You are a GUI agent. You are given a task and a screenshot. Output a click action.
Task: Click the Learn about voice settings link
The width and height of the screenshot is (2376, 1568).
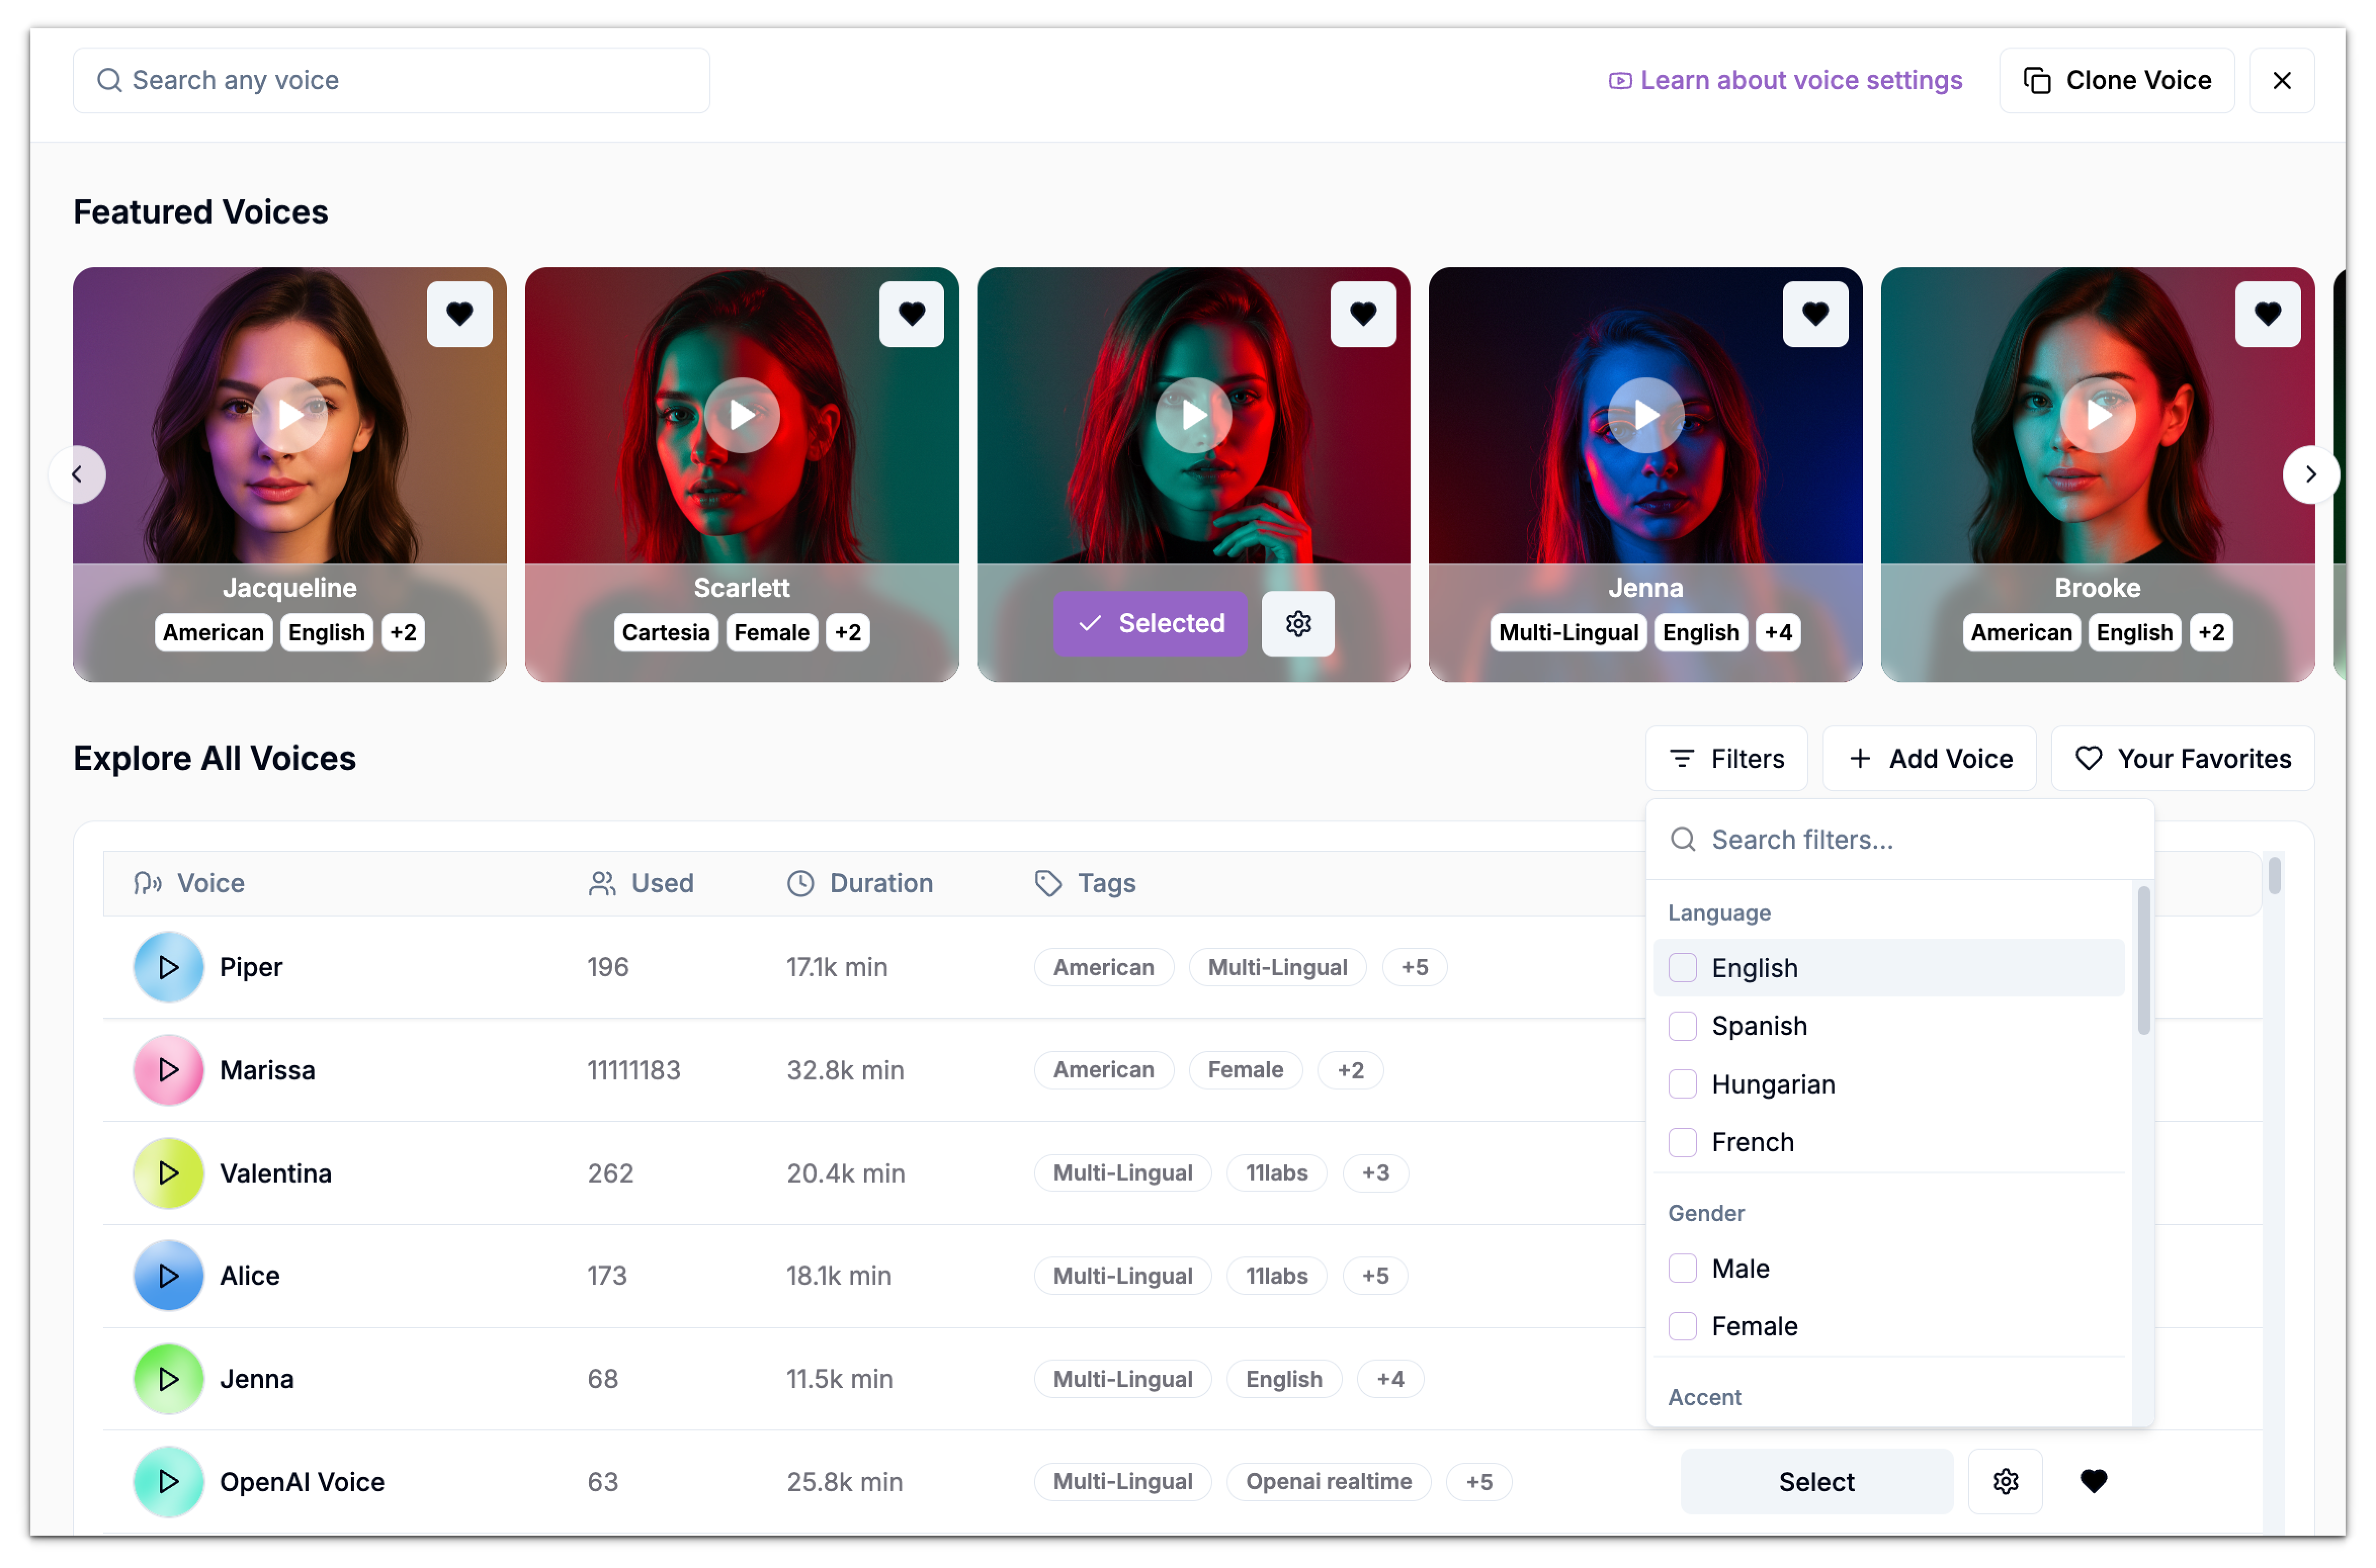pos(1786,80)
